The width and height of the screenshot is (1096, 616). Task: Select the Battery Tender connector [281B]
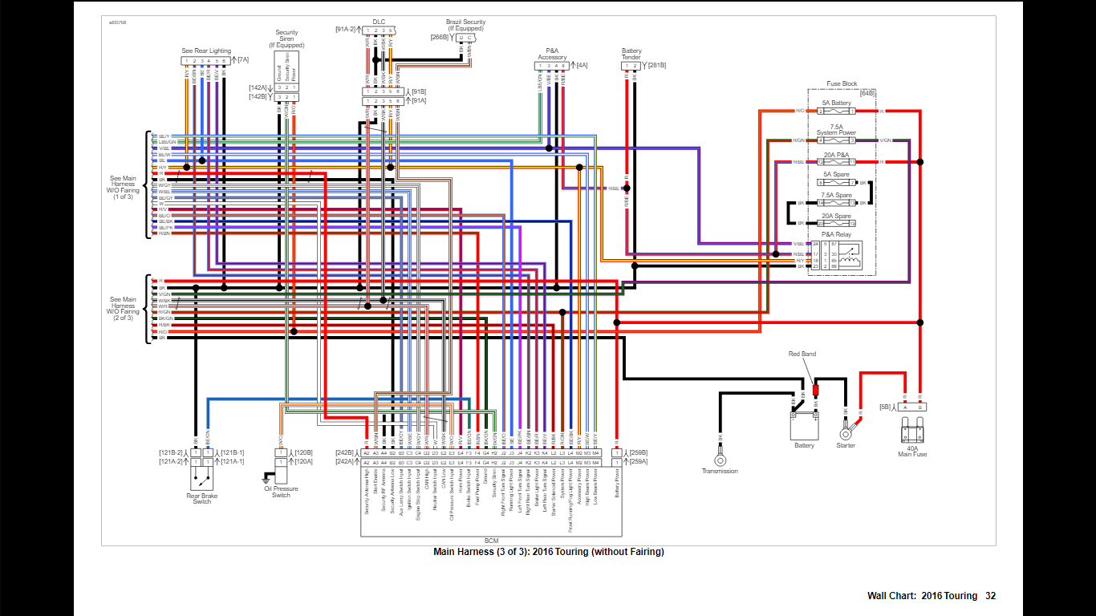[x=631, y=66]
